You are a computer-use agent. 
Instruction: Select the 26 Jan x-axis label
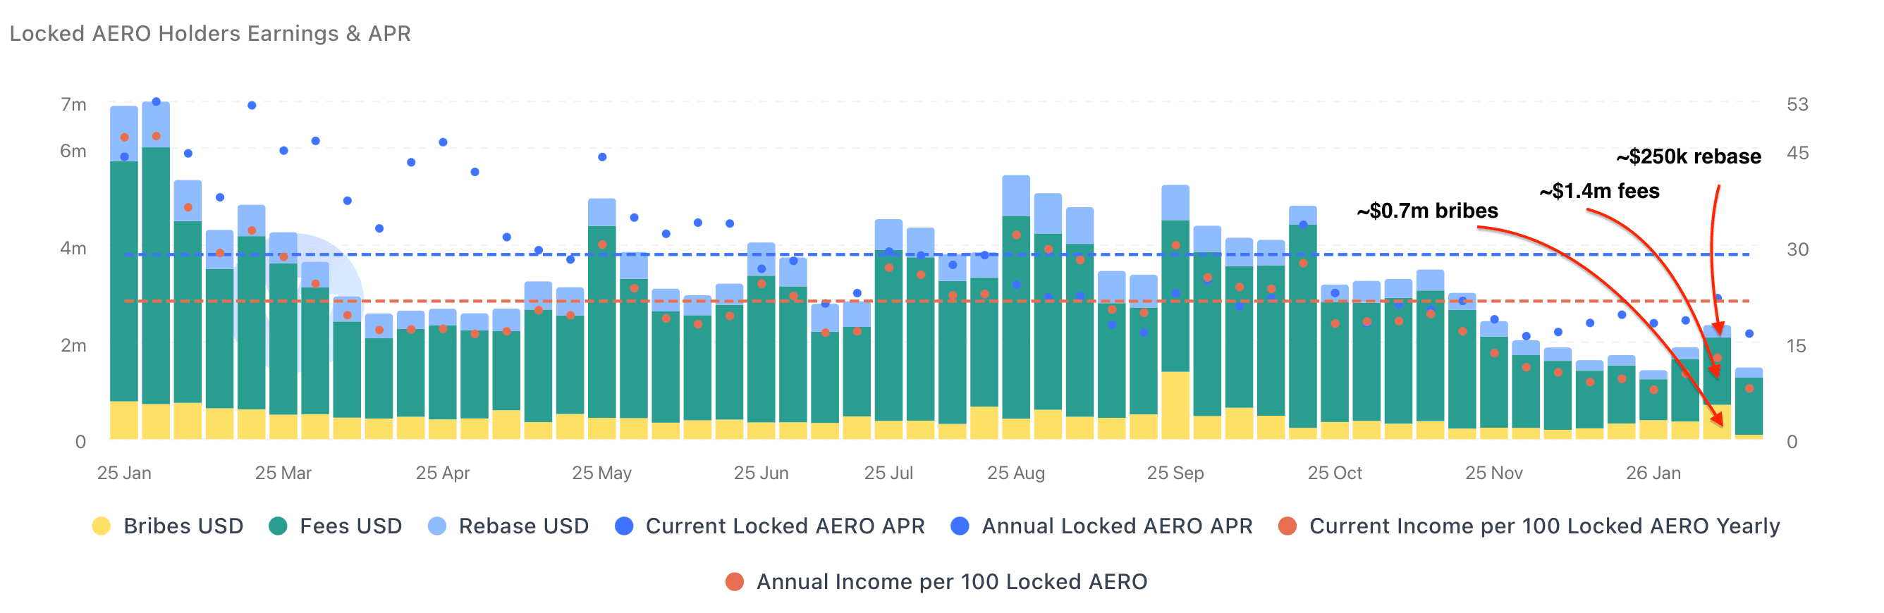[x=1653, y=473]
